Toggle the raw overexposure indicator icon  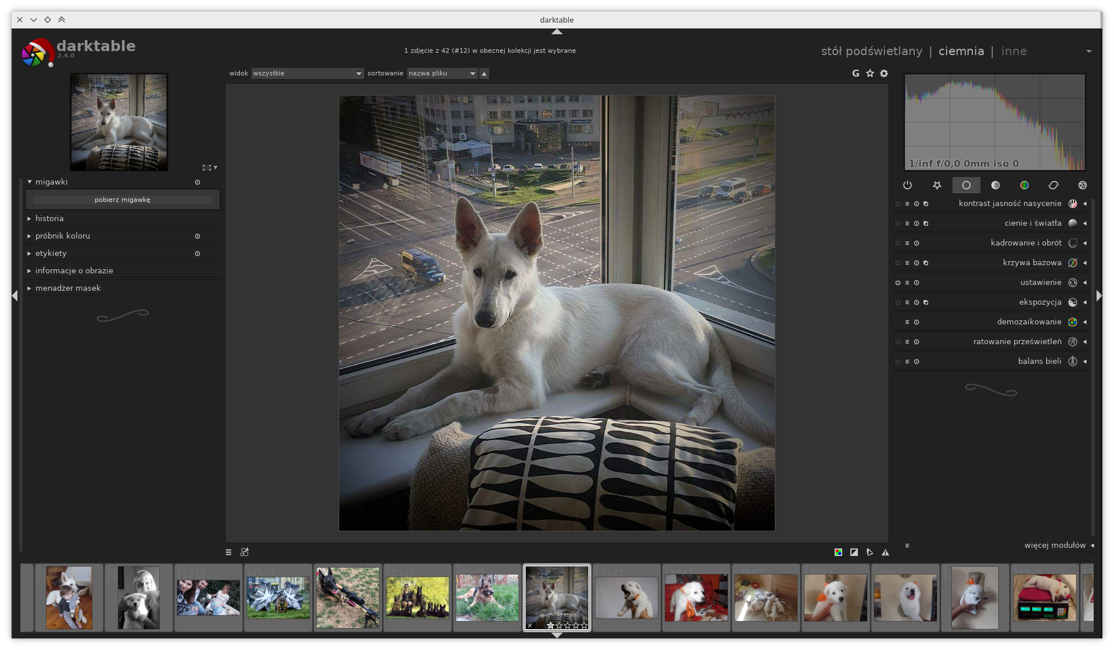[x=838, y=552]
